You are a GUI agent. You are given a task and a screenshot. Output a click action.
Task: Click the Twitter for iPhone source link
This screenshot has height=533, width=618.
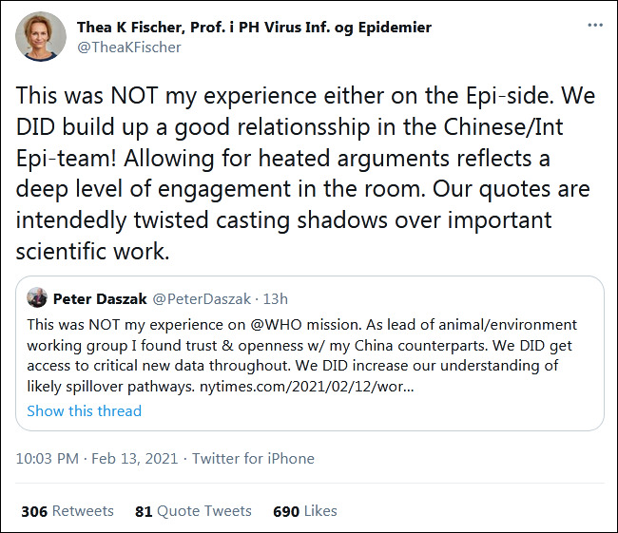click(253, 458)
